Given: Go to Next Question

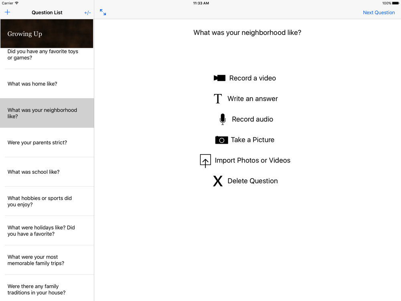Looking at the screenshot, I should coord(379,12).
